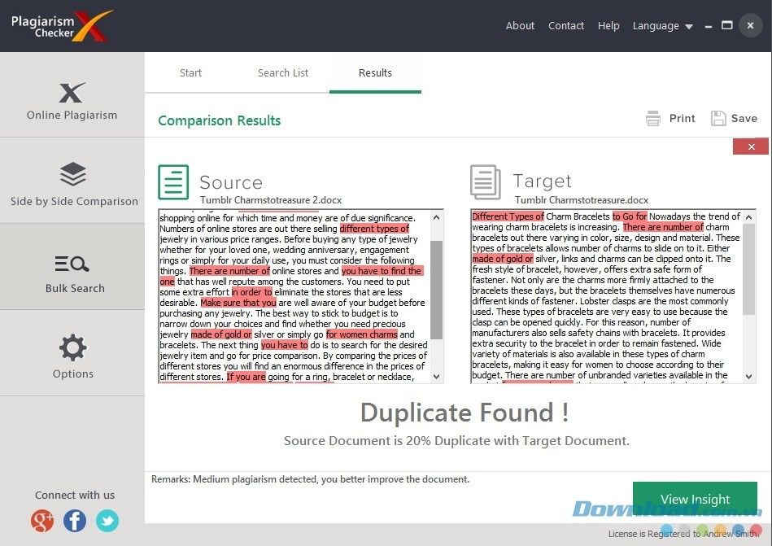
Task: Close the comparison results with red X
Action: [x=751, y=146]
